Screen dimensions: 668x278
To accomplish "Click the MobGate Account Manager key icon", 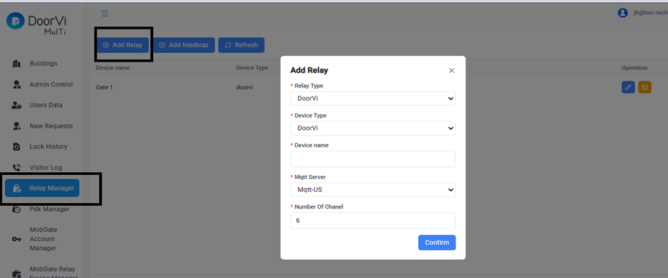I will 16,239.
